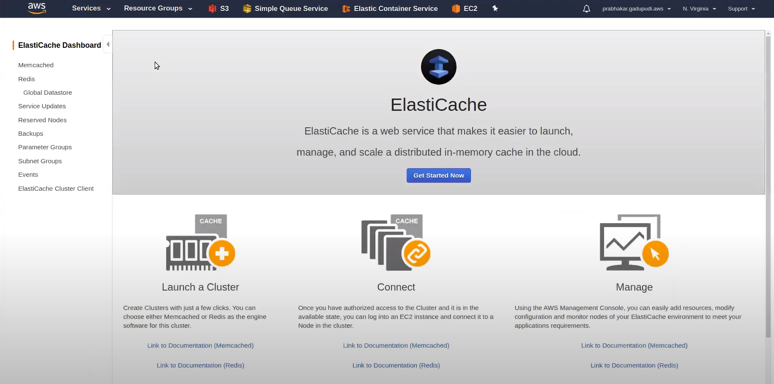Open Backups in the sidebar

30,134
